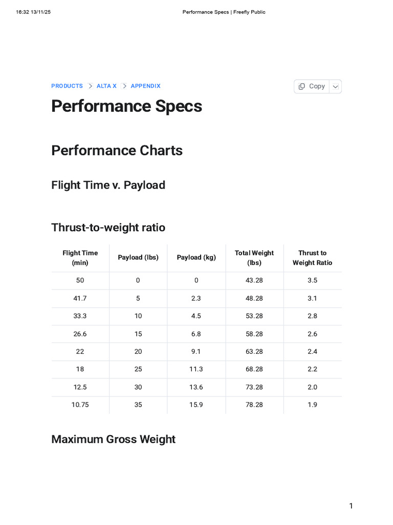Click the 15.9 payload kg cell
Screen dimensions: 393x525
pos(196,405)
